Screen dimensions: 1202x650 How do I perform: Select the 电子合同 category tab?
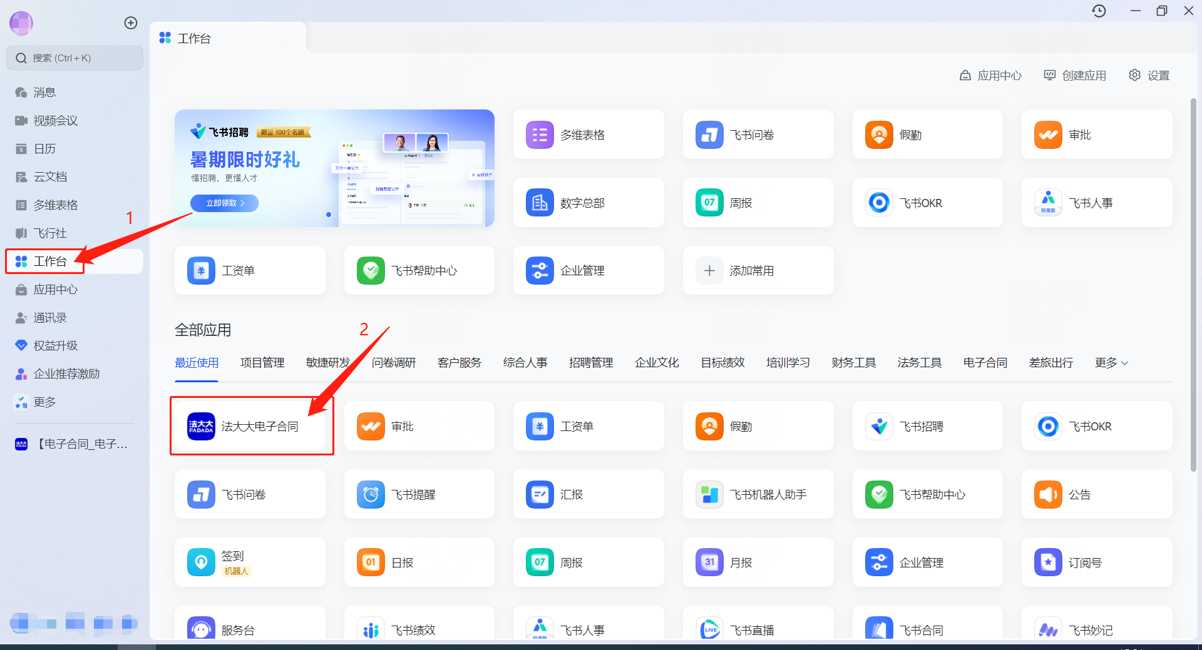click(985, 363)
